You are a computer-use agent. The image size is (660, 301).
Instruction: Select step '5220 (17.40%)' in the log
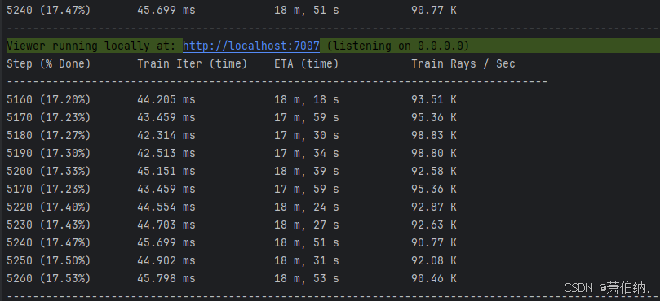click(x=48, y=207)
